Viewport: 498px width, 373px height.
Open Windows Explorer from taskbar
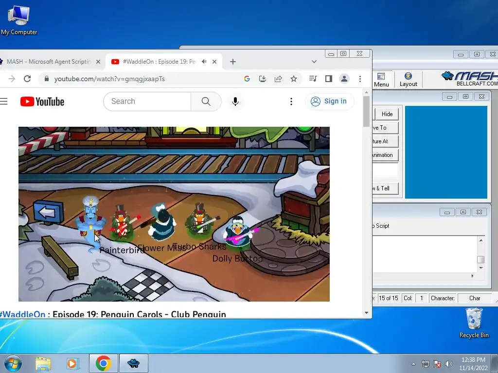[x=43, y=363]
